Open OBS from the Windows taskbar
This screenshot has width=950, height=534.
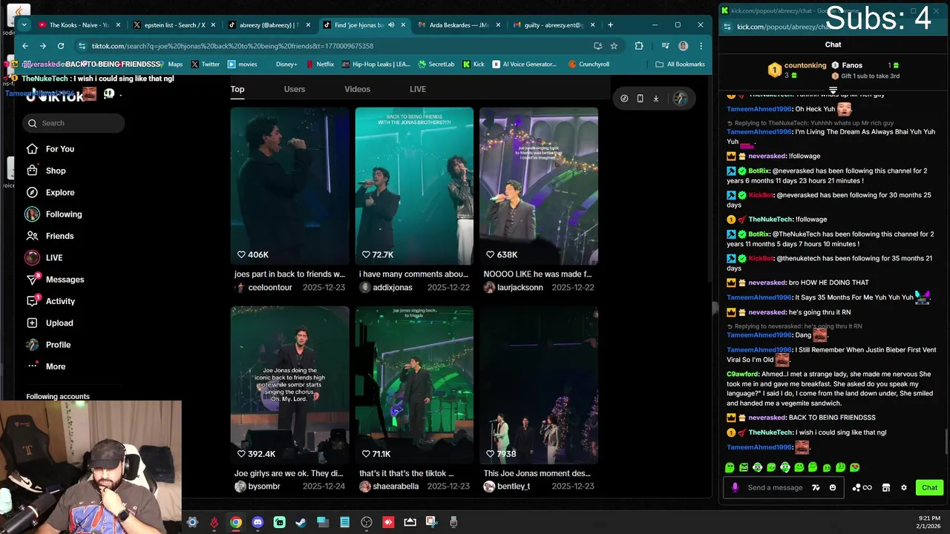(367, 523)
